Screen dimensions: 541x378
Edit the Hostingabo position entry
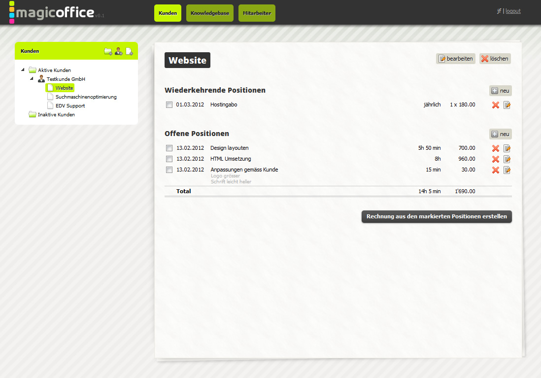point(507,105)
